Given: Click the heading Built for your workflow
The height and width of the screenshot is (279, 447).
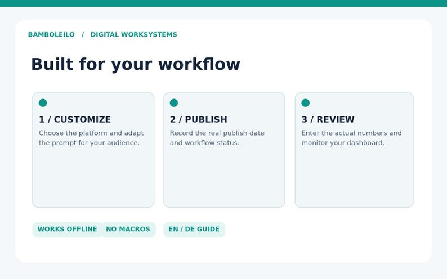Looking at the screenshot, I should point(136,64).
